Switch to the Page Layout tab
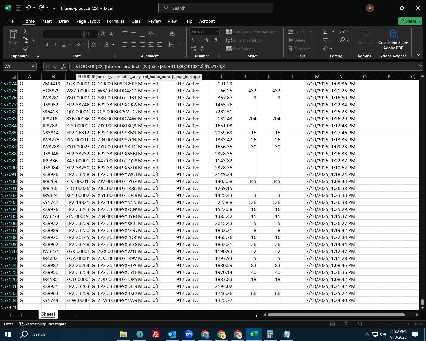The width and height of the screenshot is (426, 341). 88,21
